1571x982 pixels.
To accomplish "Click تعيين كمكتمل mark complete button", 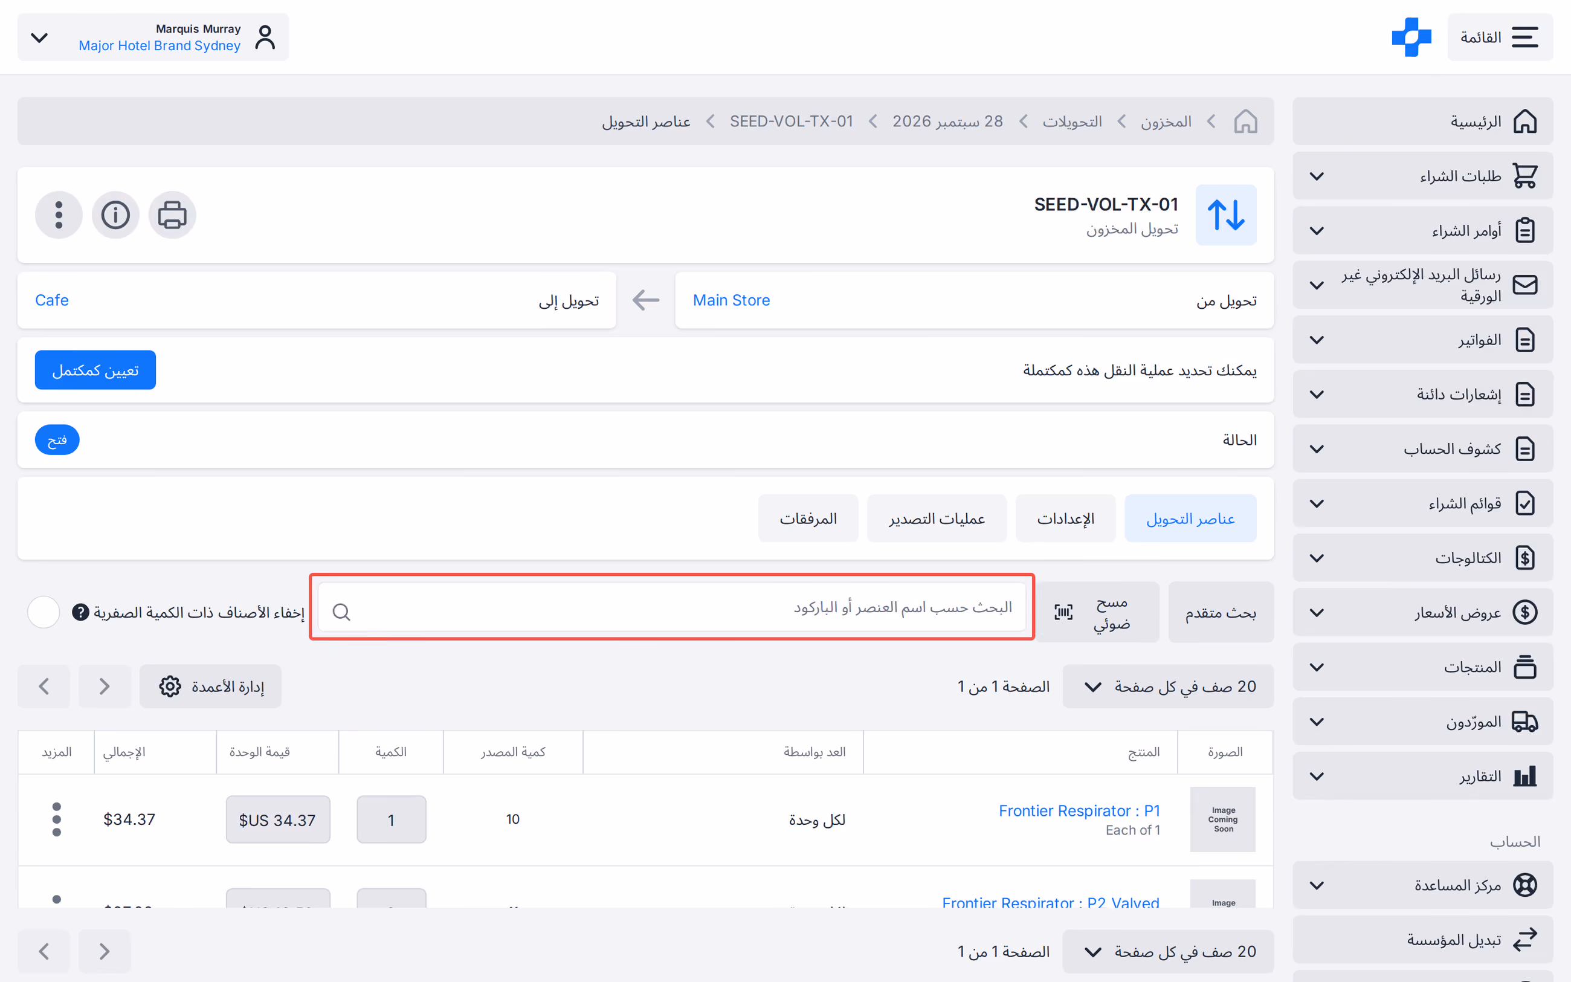I will coord(95,370).
